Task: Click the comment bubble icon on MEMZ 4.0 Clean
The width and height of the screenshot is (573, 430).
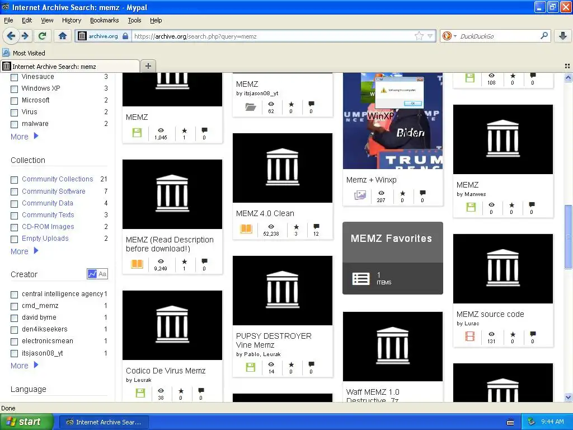Action: [316, 226]
